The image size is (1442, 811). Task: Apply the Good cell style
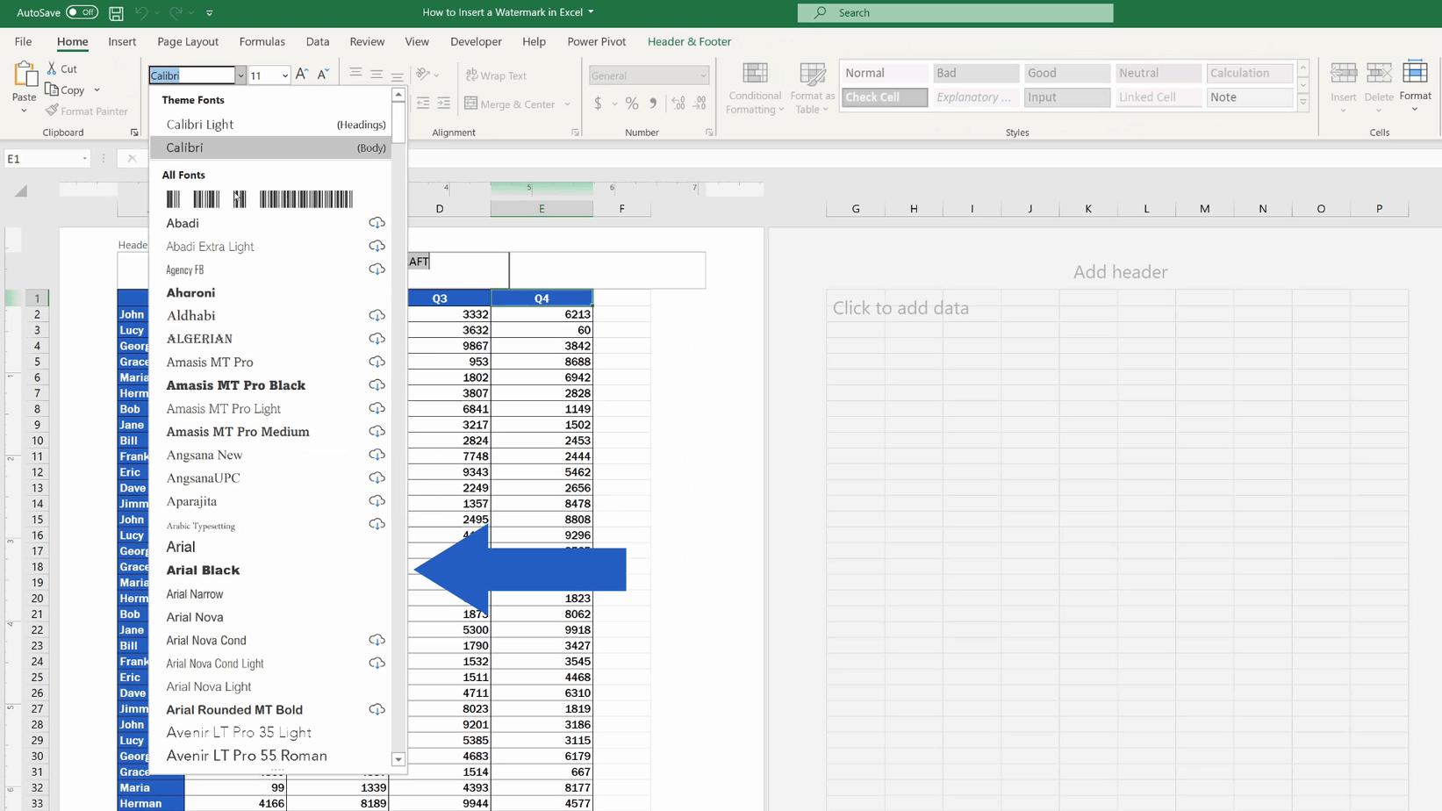1066,73
